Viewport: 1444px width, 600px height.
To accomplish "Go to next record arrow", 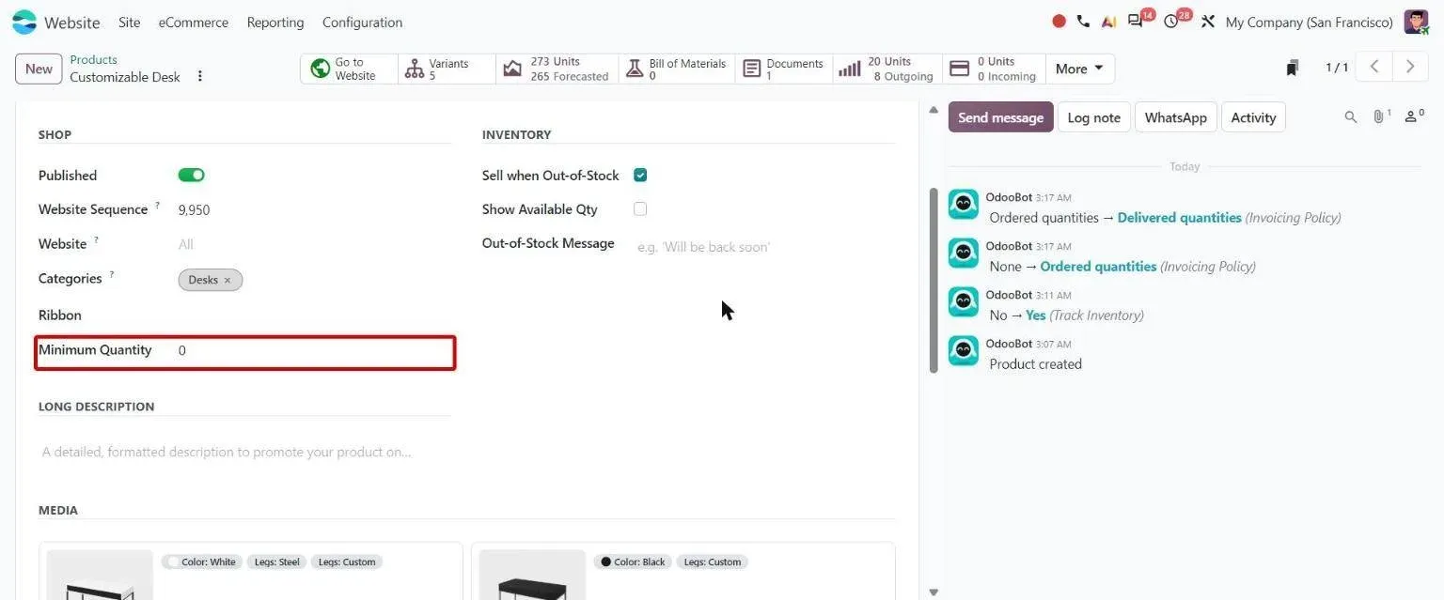I will (1409, 67).
